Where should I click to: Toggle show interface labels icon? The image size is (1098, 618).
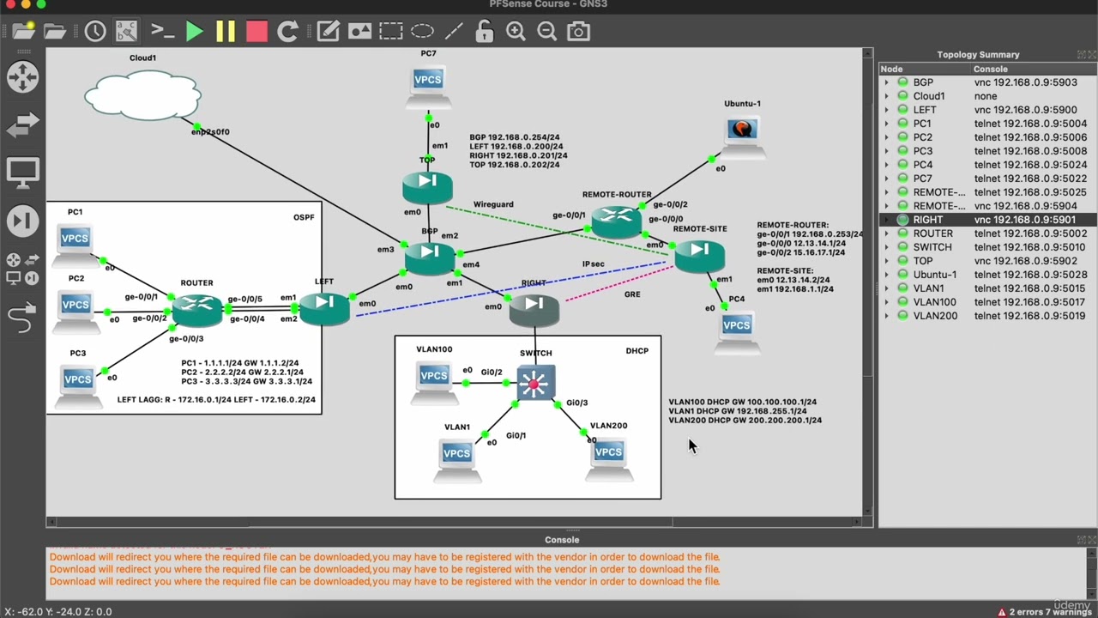(126, 32)
